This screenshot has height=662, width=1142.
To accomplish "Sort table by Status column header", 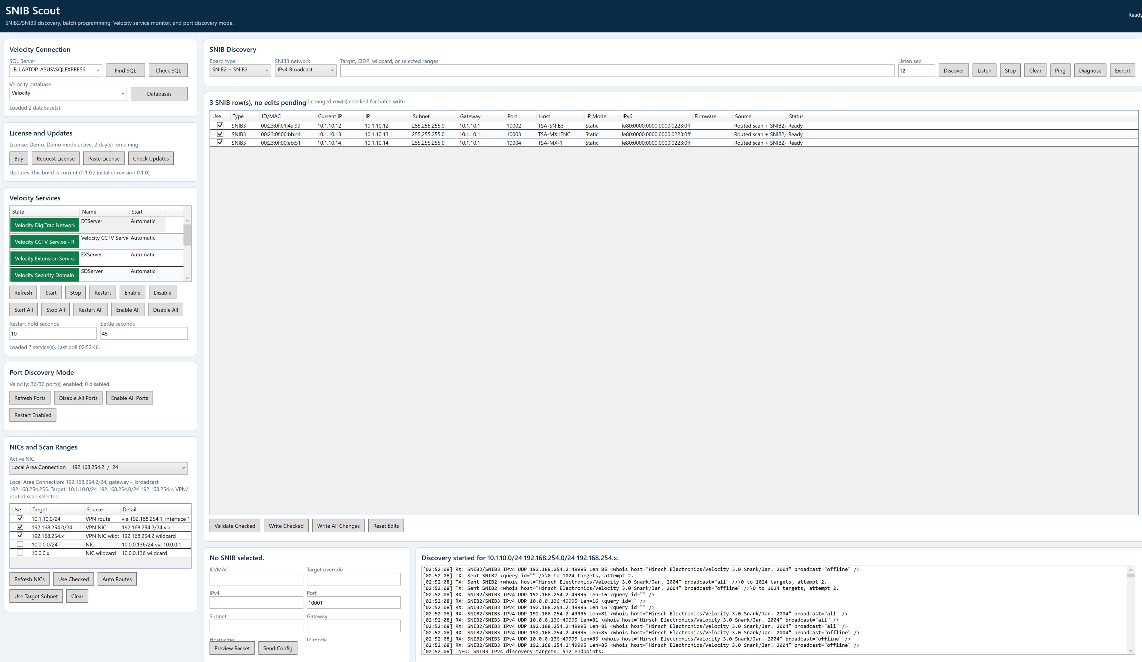I will click(x=811, y=116).
